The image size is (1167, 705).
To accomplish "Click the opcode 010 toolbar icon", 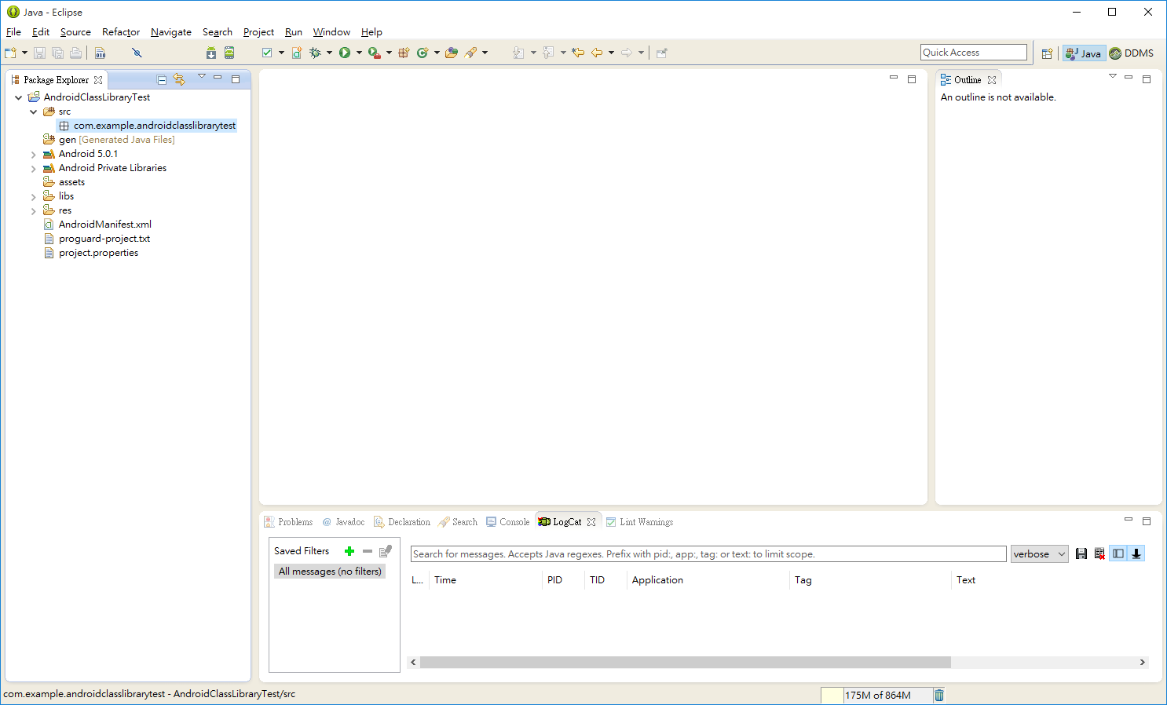I will point(101,53).
